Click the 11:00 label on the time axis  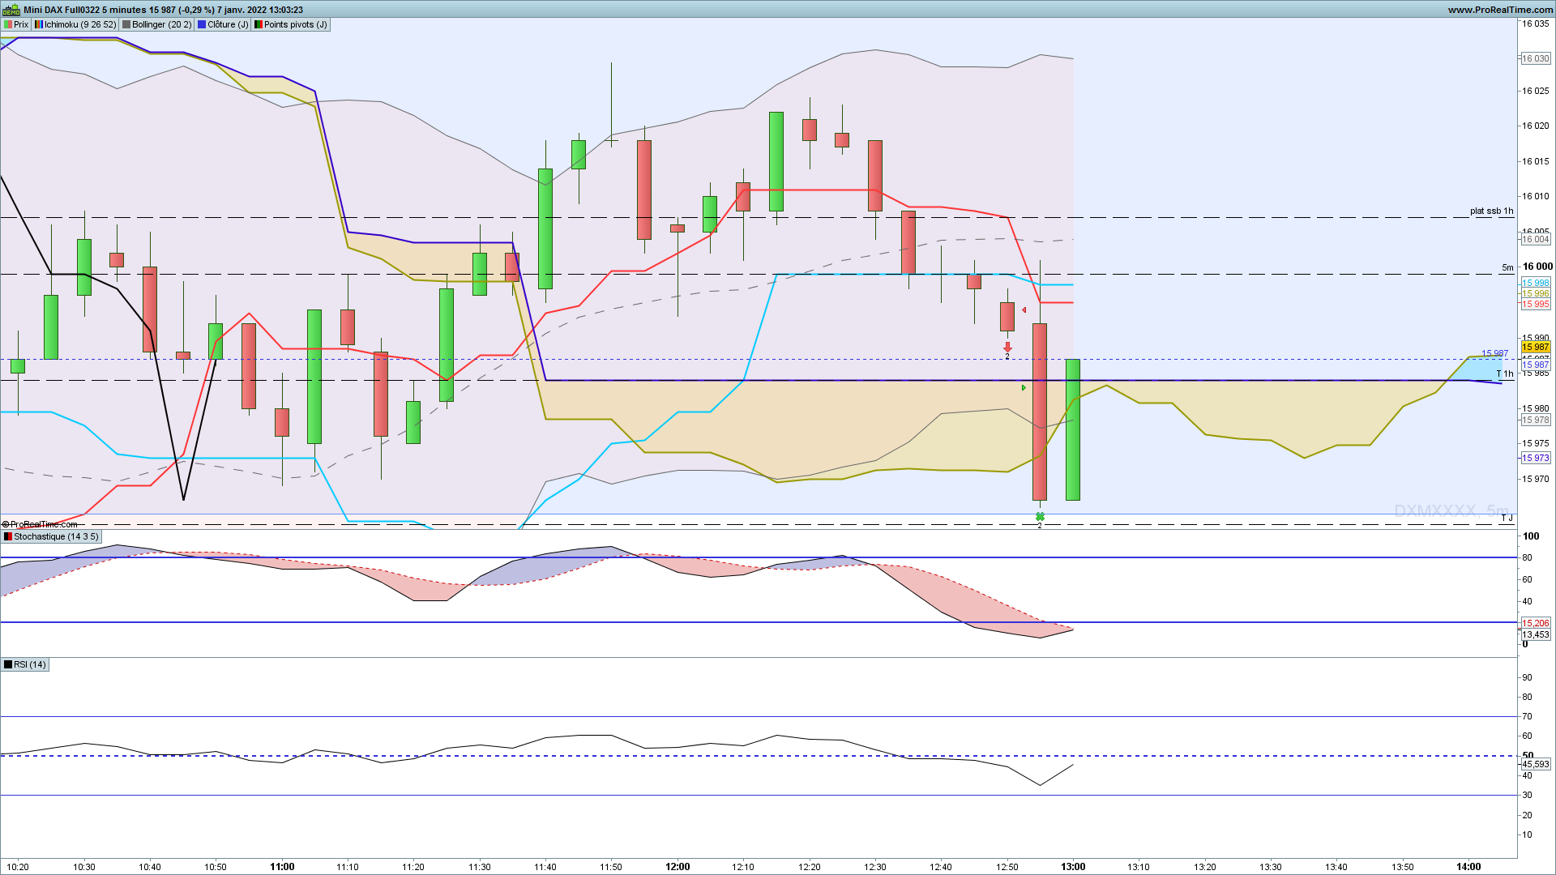coord(282,867)
